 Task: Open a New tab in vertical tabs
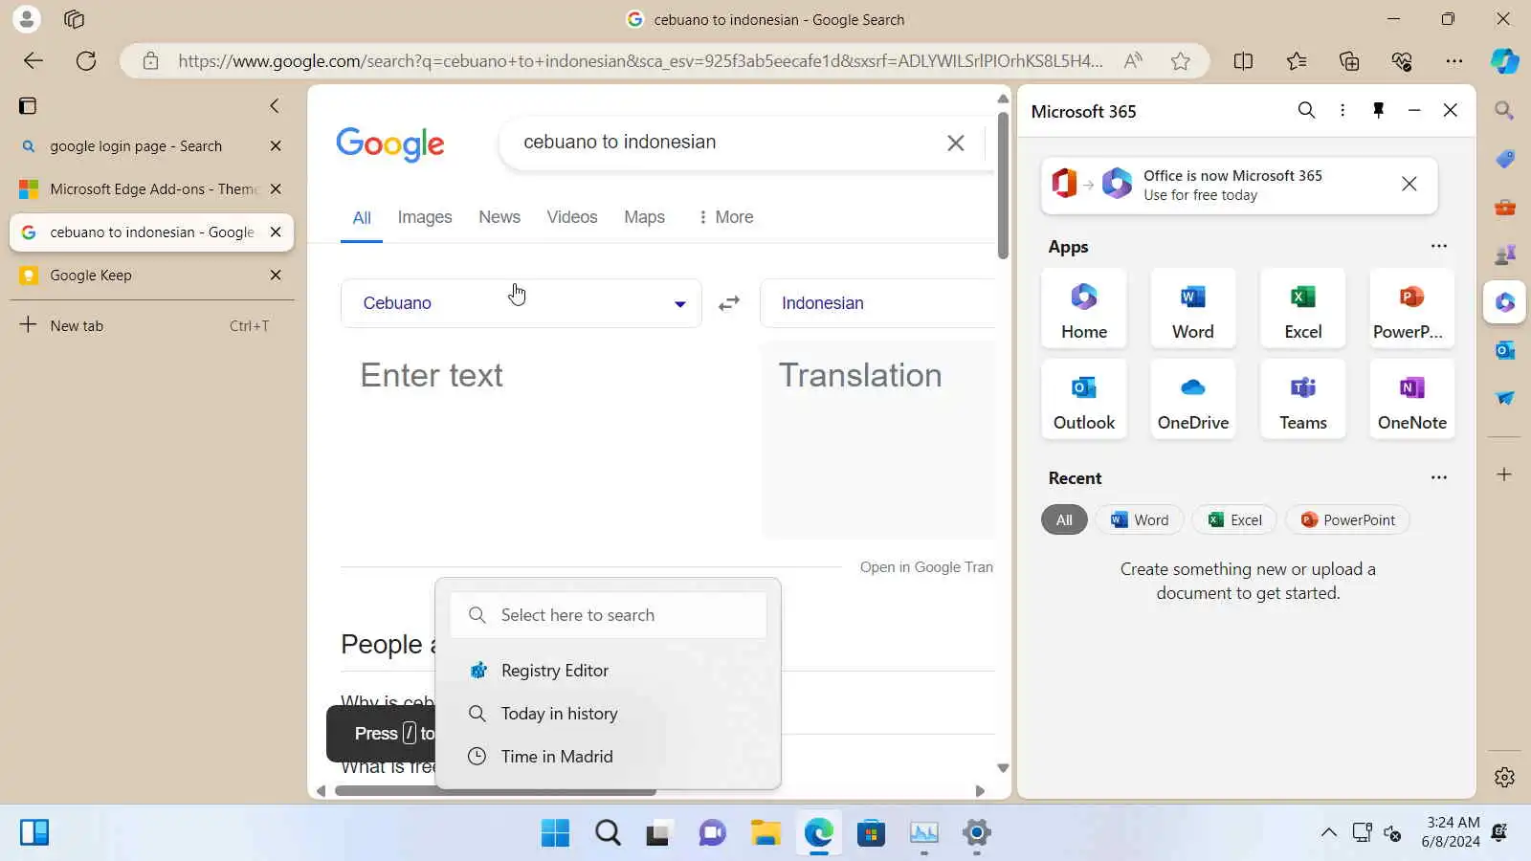152,325
